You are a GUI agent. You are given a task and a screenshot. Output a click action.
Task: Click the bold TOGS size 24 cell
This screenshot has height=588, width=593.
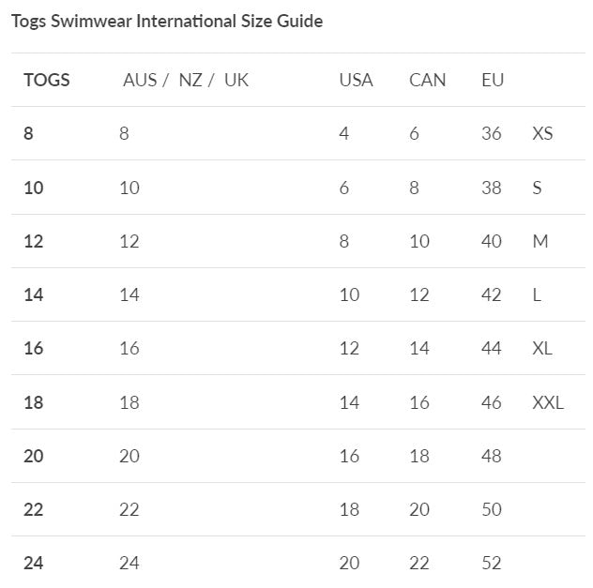click(x=34, y=564)
